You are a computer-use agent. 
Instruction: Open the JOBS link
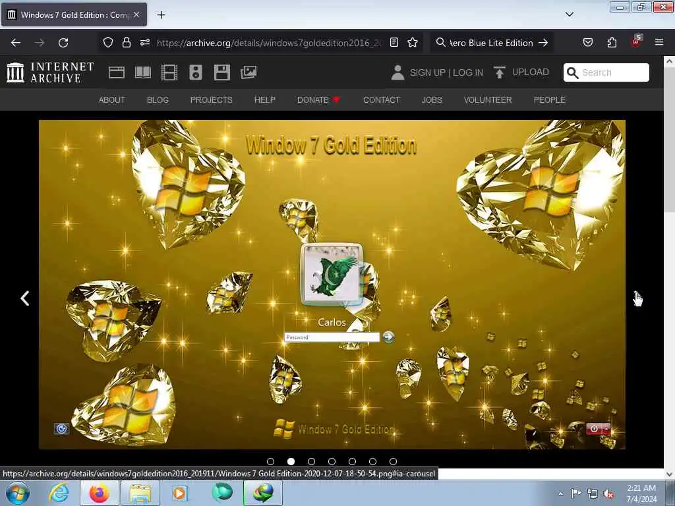(x=432, y=100)
